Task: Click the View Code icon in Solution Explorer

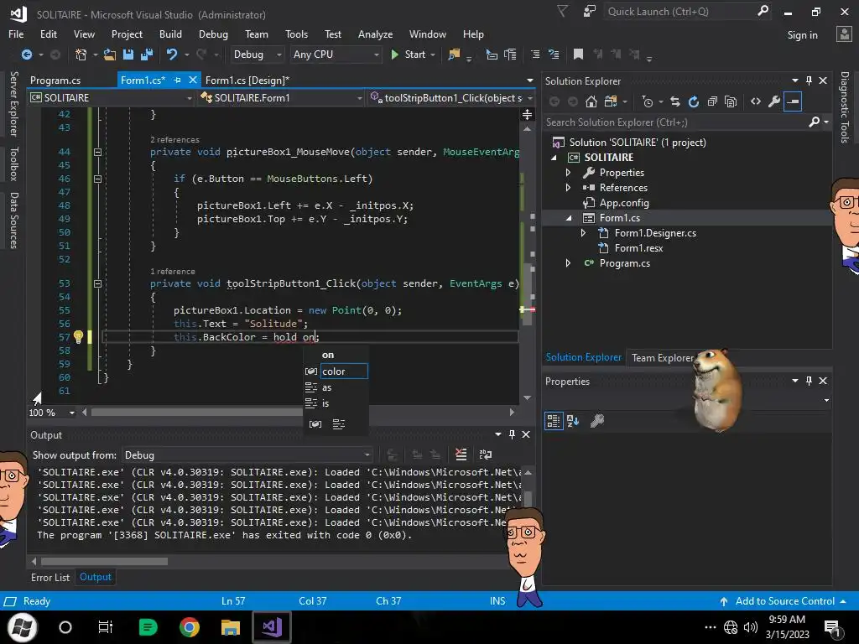Action: pos(756,101)
